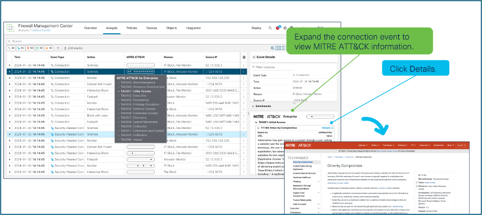The image size is (482, 215).
Task: Toggle the green file events filter chip
Action: pyautogui.click(x=39, y=48)
